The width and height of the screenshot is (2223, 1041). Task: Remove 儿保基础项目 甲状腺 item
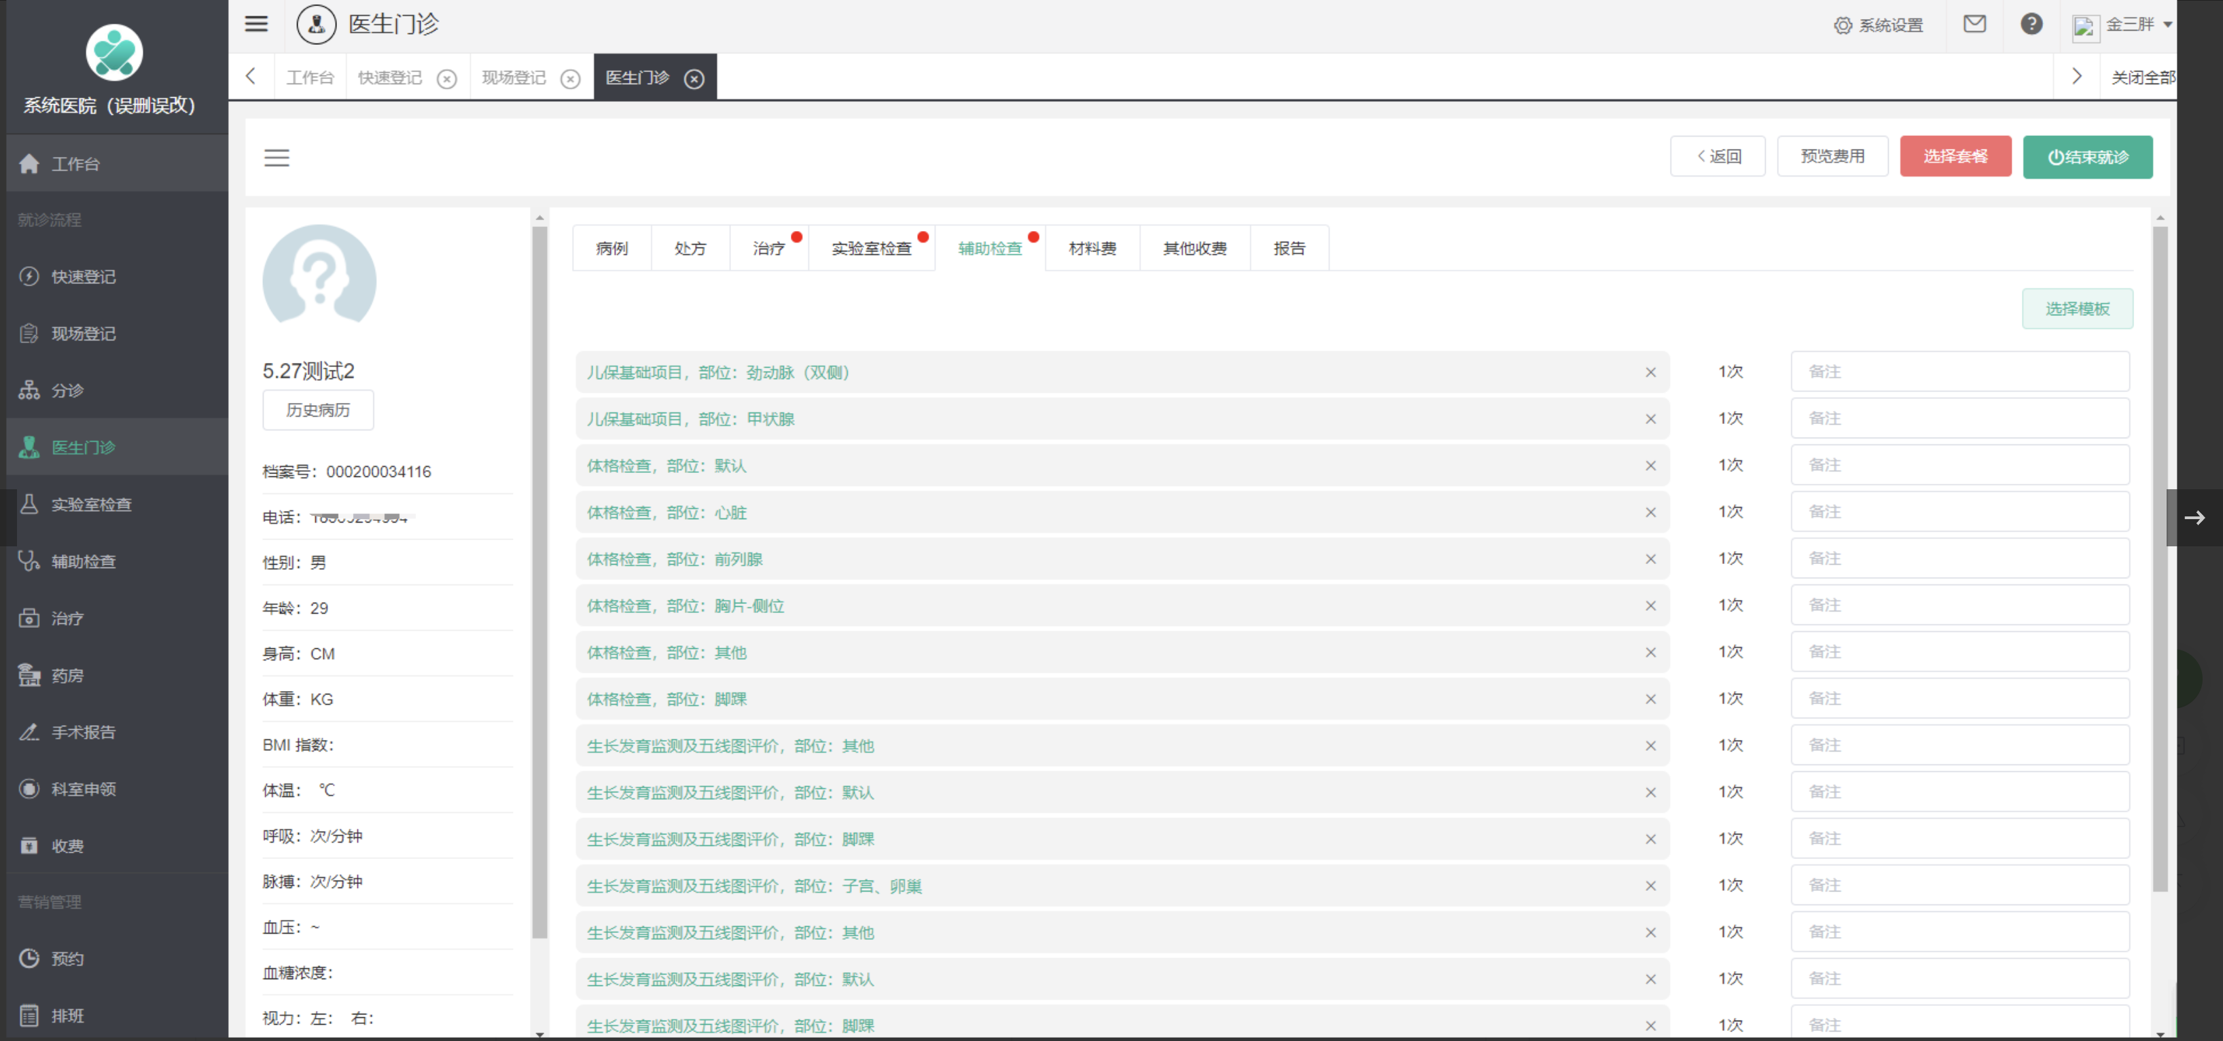coord(1650,419)
